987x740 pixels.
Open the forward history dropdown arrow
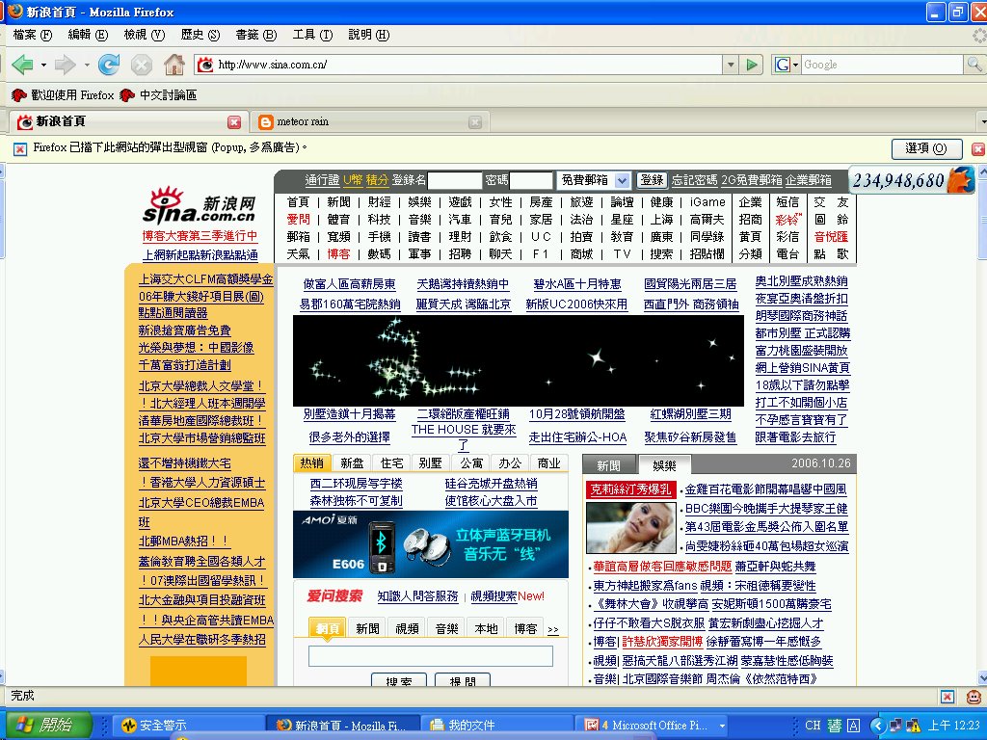click(86, 65)
